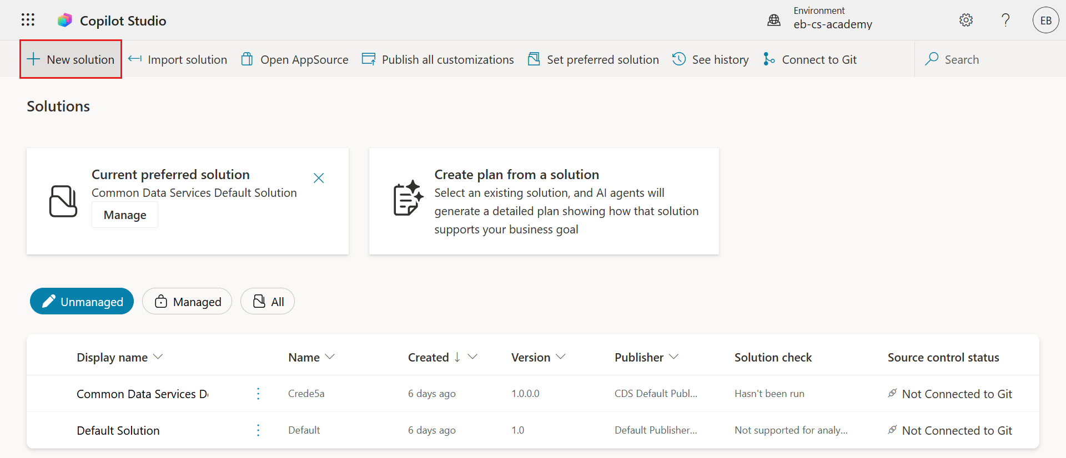Click the Crede5a name cell

coord(306,394)
